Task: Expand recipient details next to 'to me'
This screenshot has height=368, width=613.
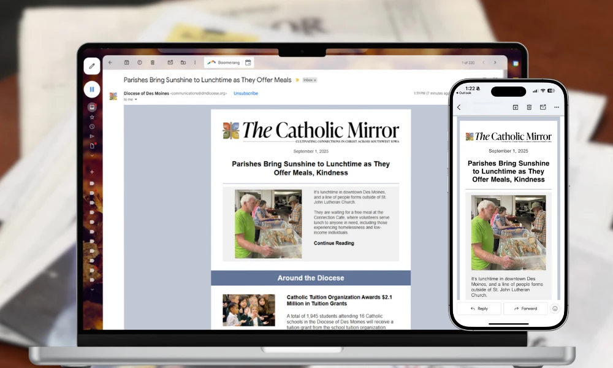Action: 136,99
